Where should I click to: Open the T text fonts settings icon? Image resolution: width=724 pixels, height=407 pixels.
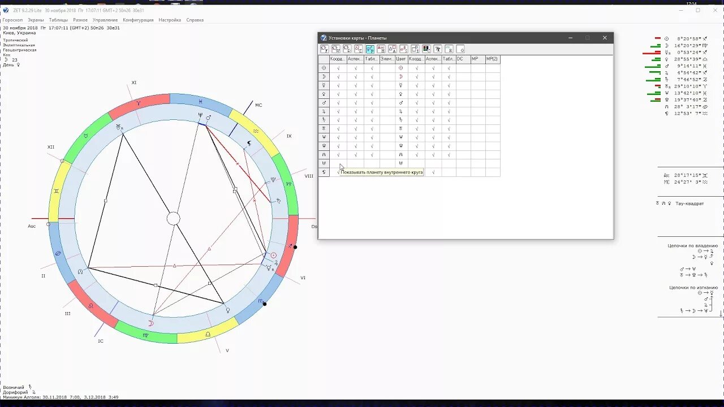pos(438,49)
